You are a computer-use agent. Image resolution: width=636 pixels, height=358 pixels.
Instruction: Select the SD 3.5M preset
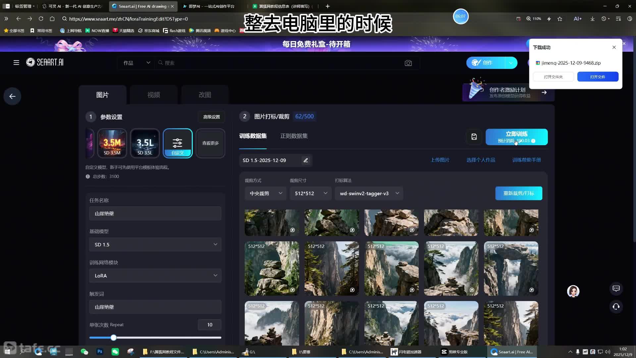click(112, 143)
